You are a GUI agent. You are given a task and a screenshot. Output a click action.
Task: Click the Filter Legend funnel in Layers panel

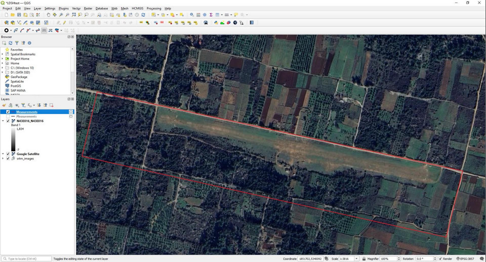[23, 106]
